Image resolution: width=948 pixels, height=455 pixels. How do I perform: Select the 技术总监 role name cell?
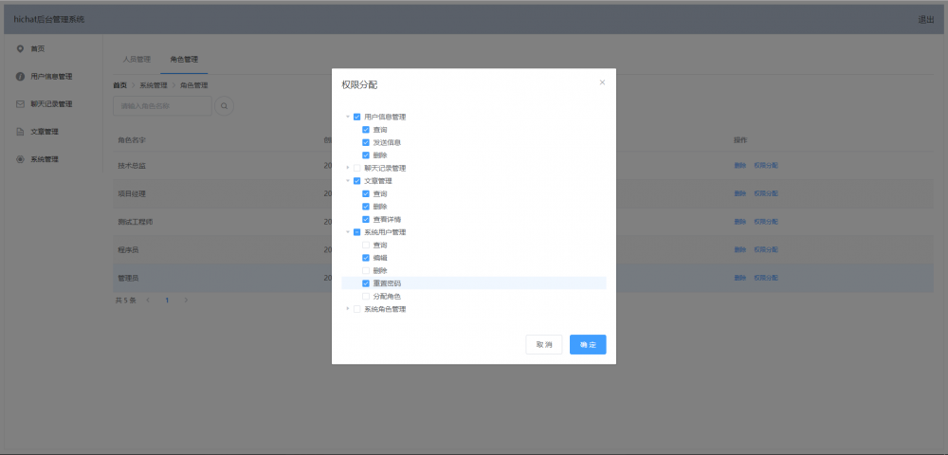pos(131,166)
